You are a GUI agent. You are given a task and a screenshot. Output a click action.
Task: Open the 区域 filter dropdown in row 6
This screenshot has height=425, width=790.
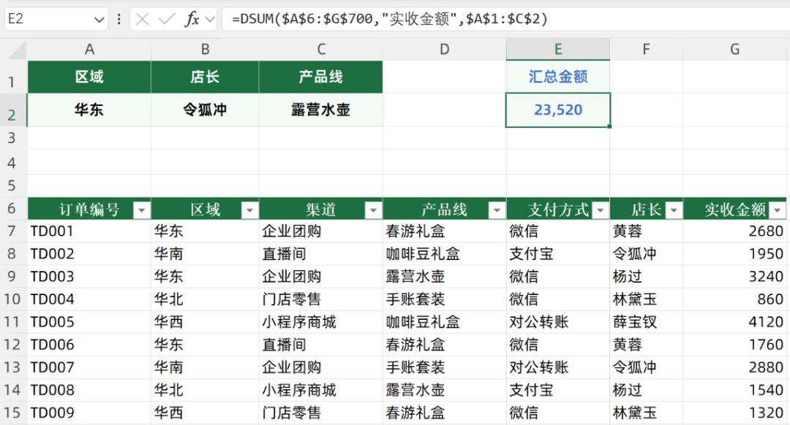coord(249,210)
